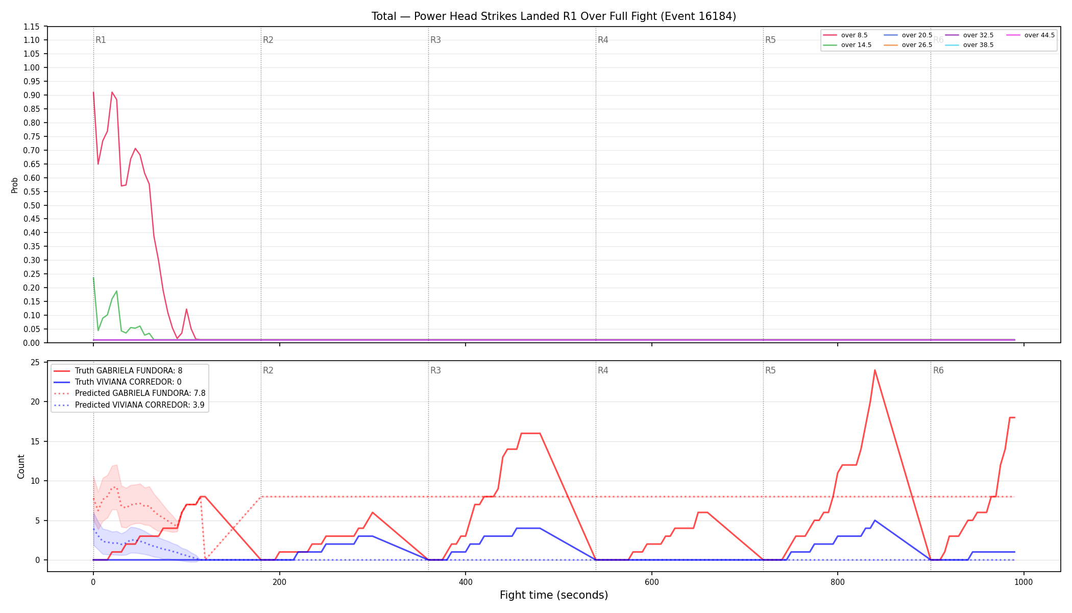Click the blue truth line's peak in R5
1072x613 pixels.
click(x=874, y=521)
